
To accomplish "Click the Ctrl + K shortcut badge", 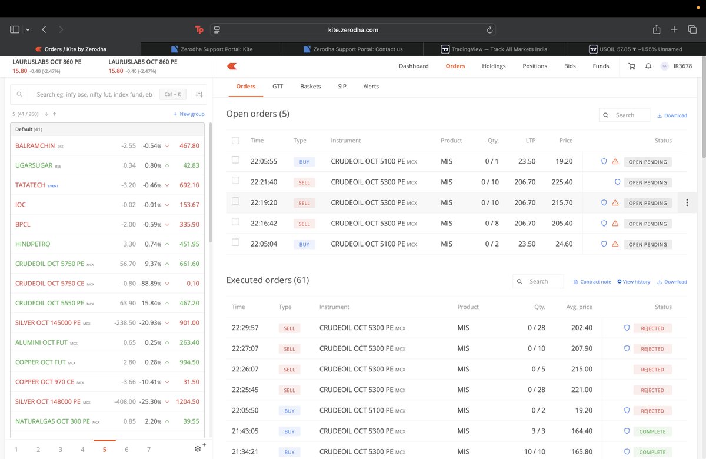I will pyautogui.click(x=173, y=94).
